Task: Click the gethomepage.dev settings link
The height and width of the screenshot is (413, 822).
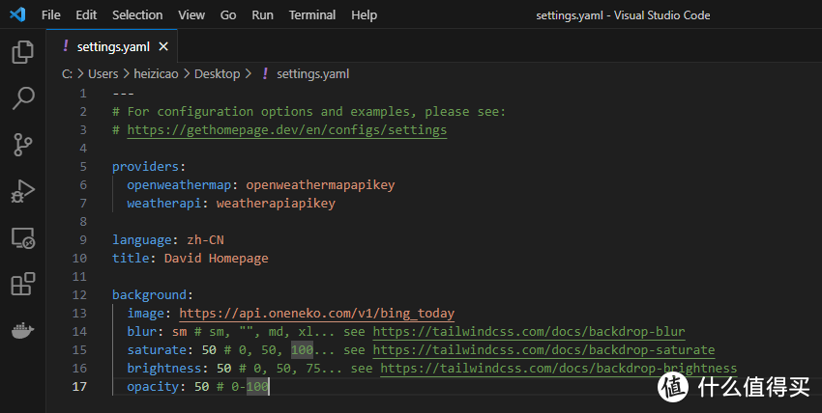Action: (x=286, y=129)
